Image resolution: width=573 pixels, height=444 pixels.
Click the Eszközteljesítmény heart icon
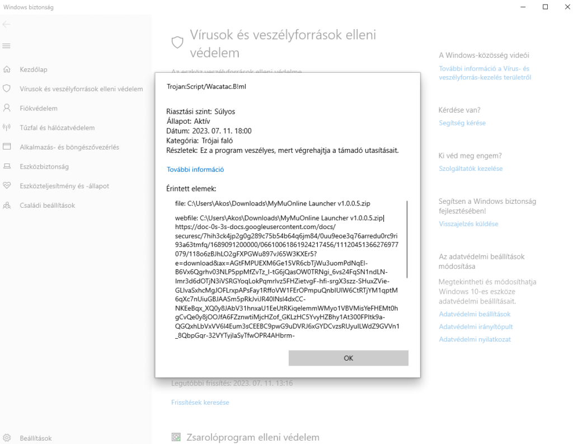coord(7,186)
